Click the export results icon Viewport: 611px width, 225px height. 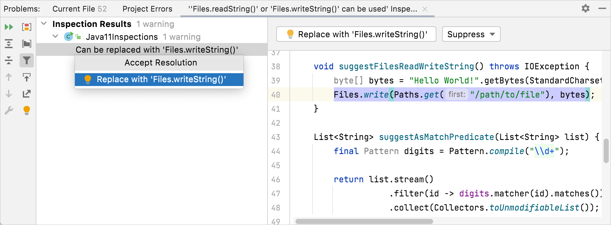point(27,94)
